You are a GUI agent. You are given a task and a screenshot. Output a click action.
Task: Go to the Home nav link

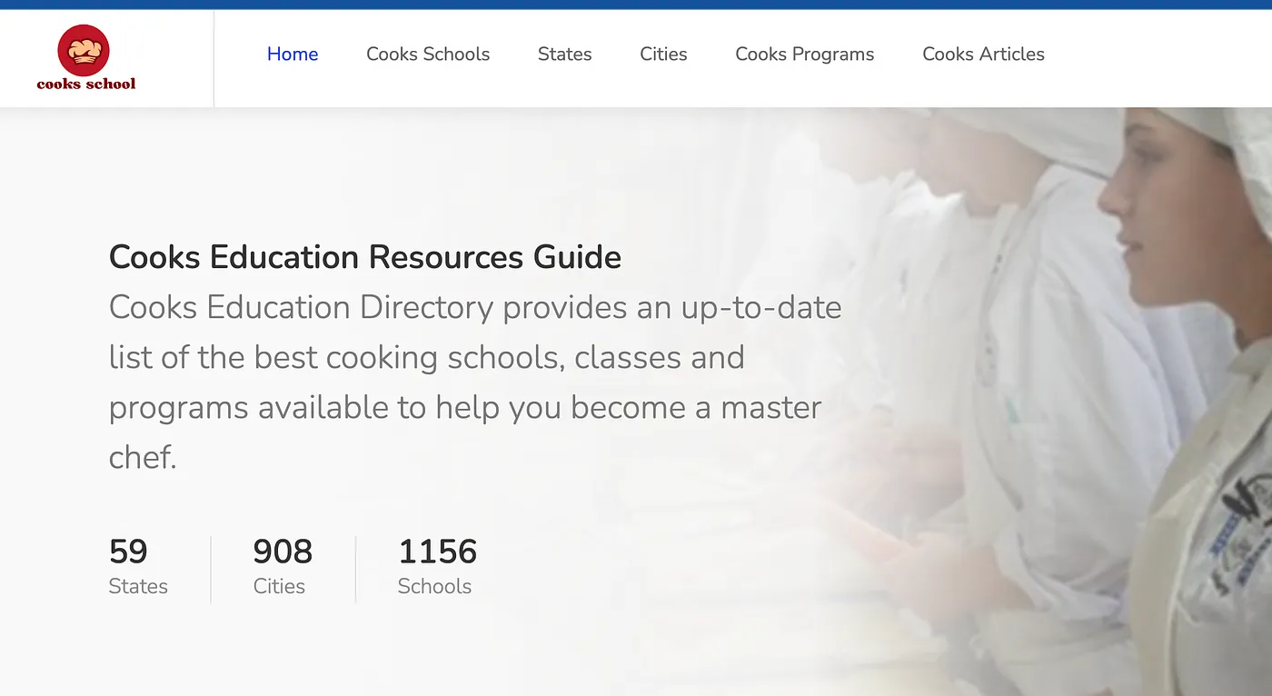[x=293, y=55]
